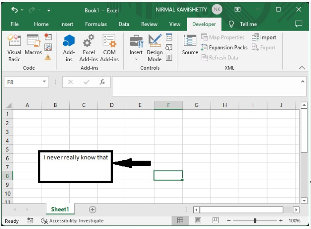Open COM Add-ins dialog
311x229 pixels.
tap(109, 48)
